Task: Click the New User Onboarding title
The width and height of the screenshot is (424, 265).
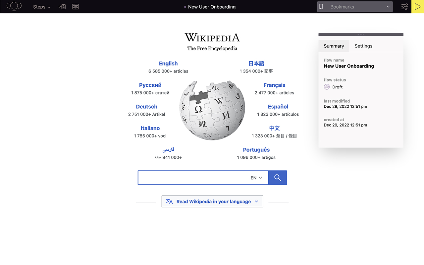Action: (x=212, y=7)
